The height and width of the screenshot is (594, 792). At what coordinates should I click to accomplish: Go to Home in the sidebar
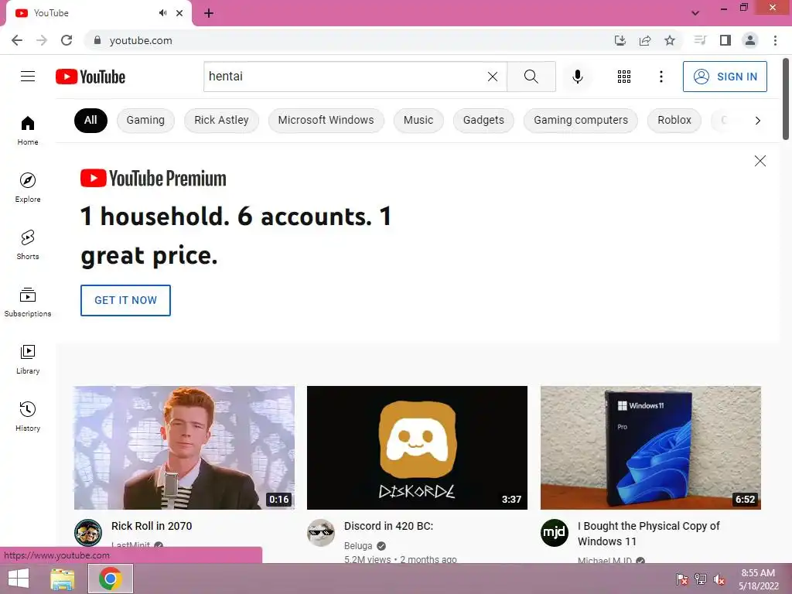(28, 131)
